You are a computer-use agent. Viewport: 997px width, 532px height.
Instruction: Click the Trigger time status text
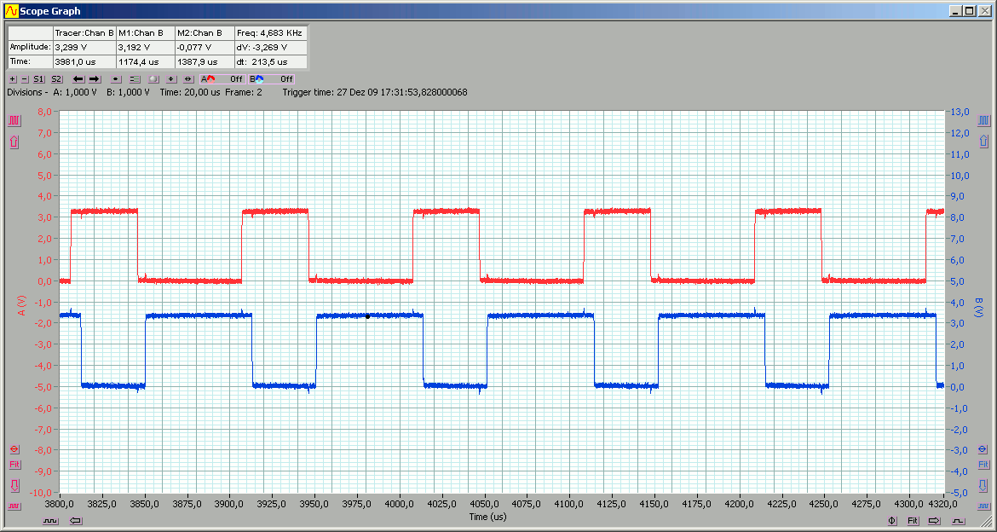(x=375, y=92)
